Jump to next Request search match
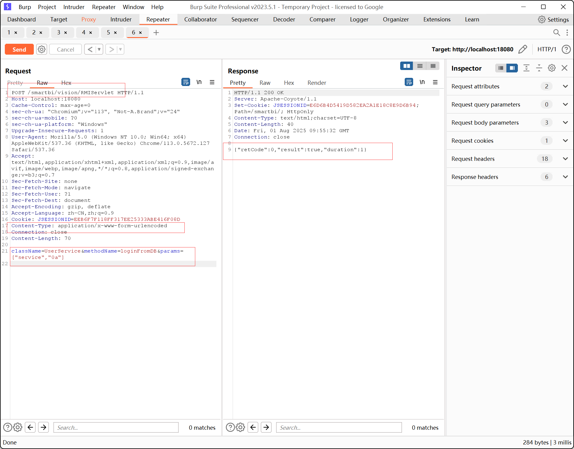Viewport: 574px width, 449px height. (x=43, y=427)
